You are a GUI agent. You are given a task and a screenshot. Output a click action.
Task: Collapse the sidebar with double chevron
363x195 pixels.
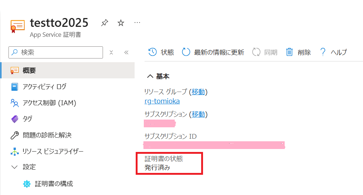click(126, 53)
